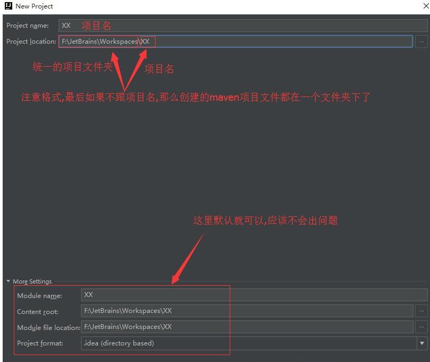Click the More Settings section header text
This screenshot has height=362, width=430.
(x=33, y=281)
